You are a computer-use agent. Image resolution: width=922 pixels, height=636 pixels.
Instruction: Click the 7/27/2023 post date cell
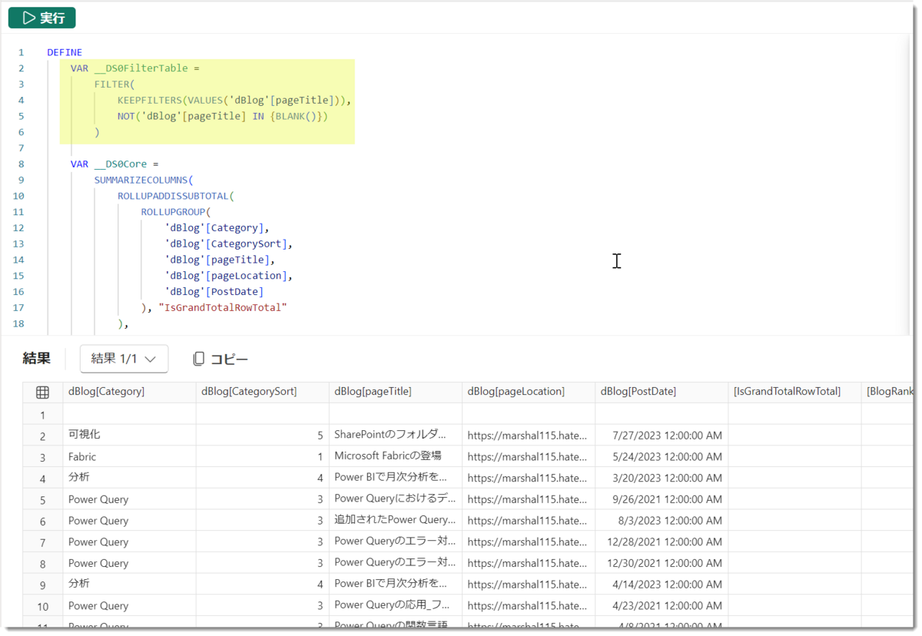662,435
